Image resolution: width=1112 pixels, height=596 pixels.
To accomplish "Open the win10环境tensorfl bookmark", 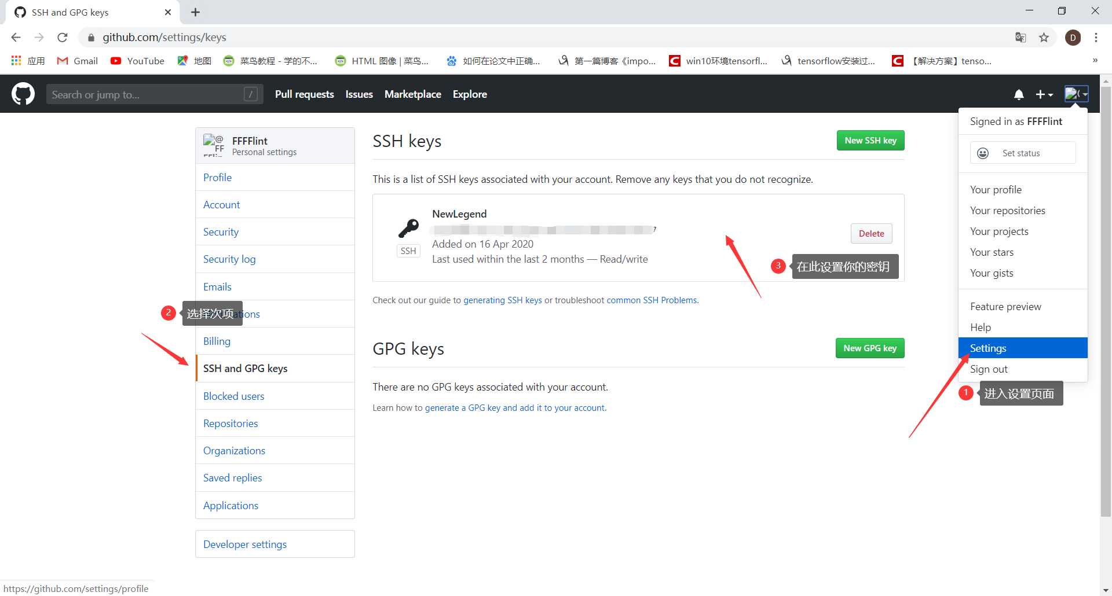I will pyautogui.click(x=718, y=61).
